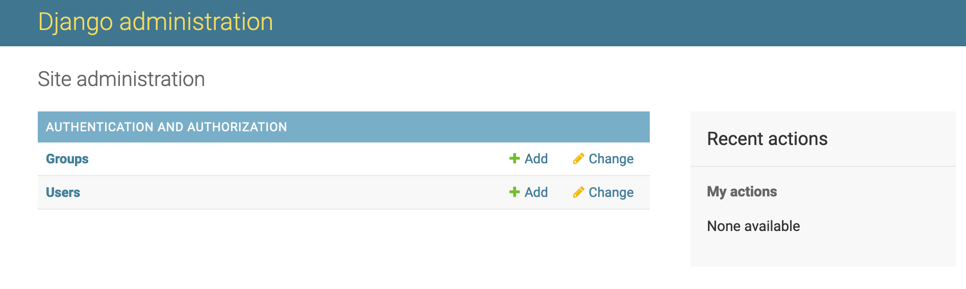This screenshot has width=966, height=289.
Task: Open the Users model link
Action: pyautogui.click(x=63, y=192)
